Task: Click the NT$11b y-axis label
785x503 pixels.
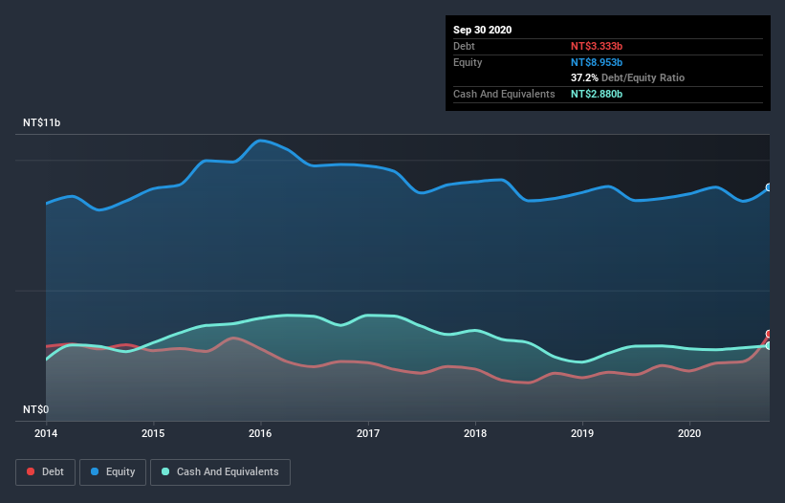Action: pyautogui.click(x=41, y=122)
